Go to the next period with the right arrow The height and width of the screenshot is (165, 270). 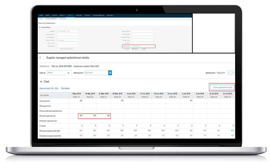[x=233, y=73]
